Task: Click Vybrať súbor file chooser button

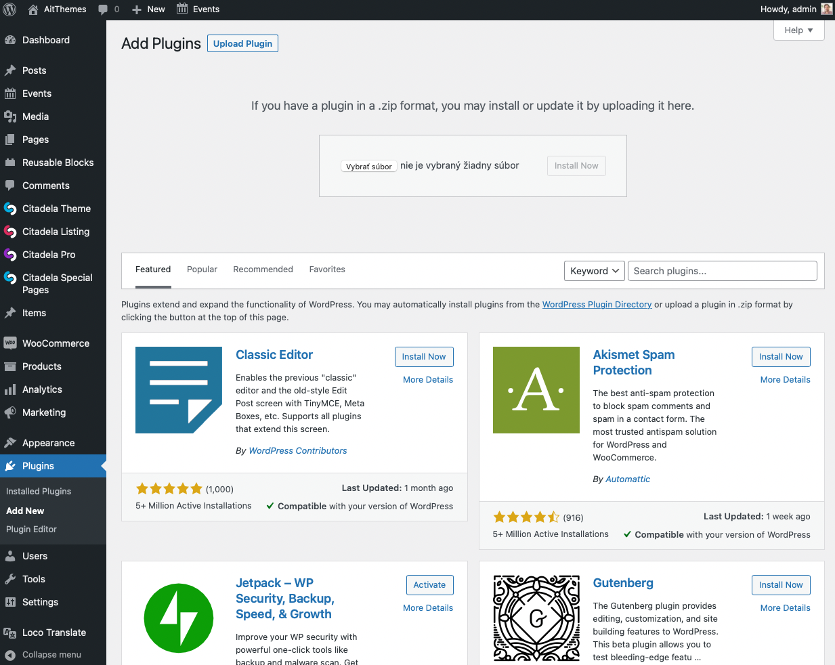Action: (369, 166)
